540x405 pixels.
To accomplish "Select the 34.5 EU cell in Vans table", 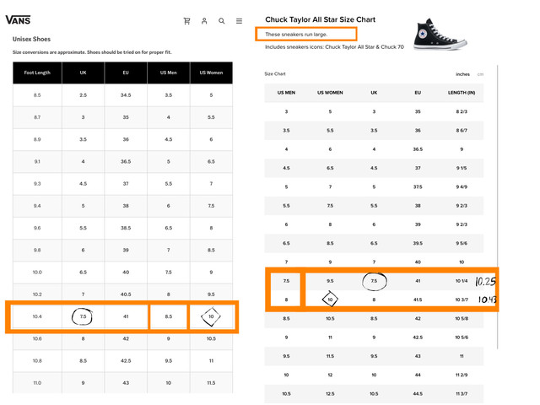I will (126, 95).
